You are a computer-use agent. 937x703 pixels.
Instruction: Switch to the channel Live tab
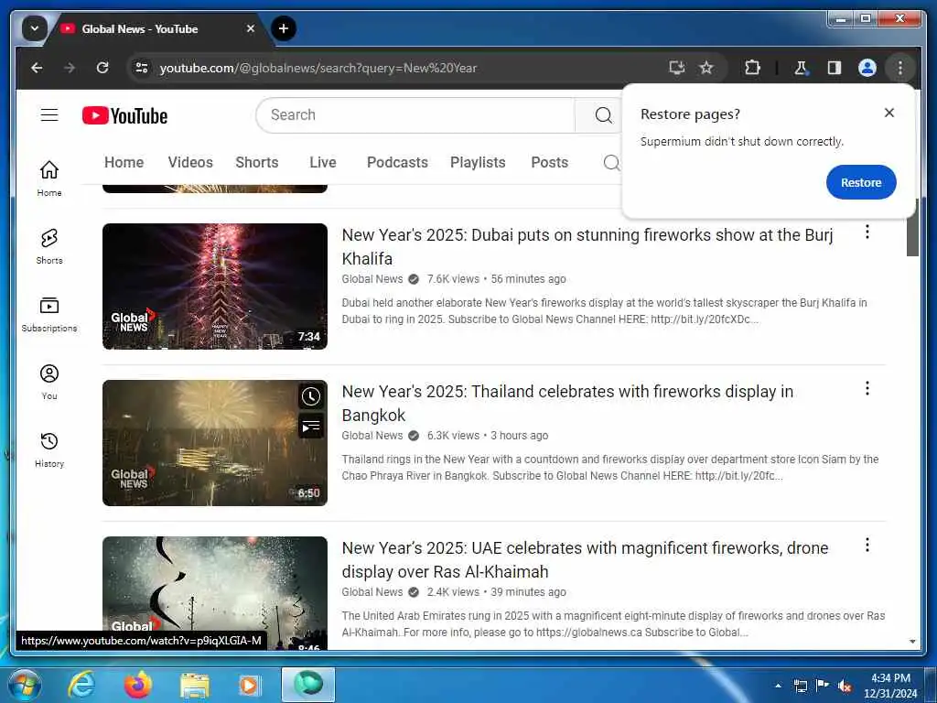(323, 163)
